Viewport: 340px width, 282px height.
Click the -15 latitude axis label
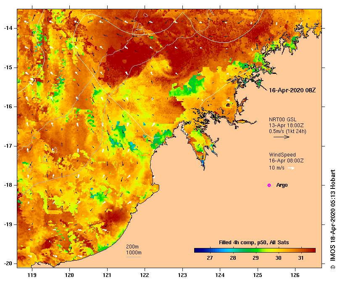click(8, 68)
